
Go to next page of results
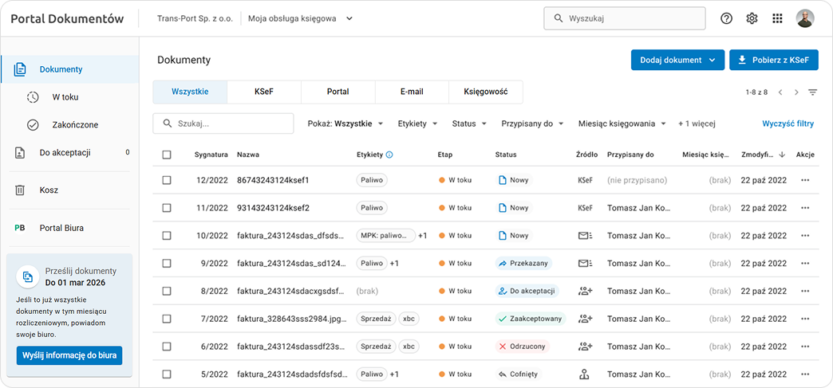point(796,92)
